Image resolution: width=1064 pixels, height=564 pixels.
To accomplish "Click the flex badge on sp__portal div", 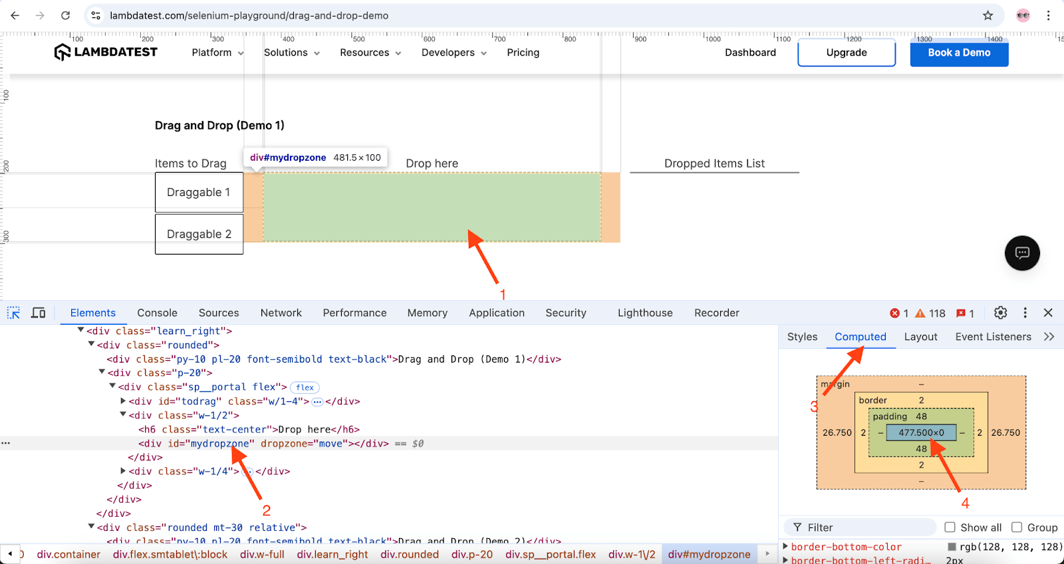I will [305, 387].
